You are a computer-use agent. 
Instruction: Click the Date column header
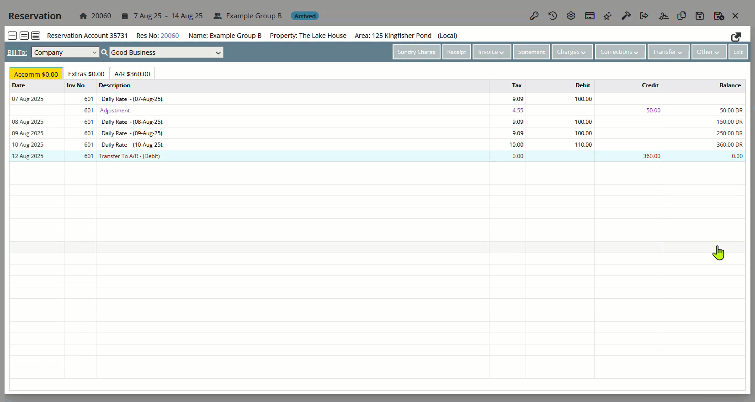point(37,85)
